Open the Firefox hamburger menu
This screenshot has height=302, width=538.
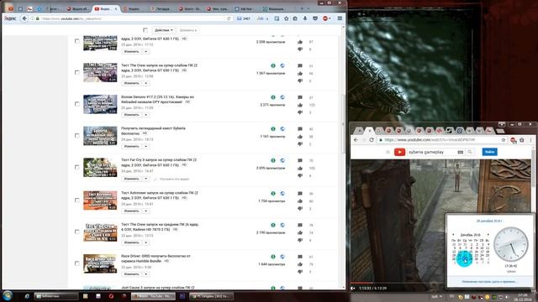click(340, 18)
